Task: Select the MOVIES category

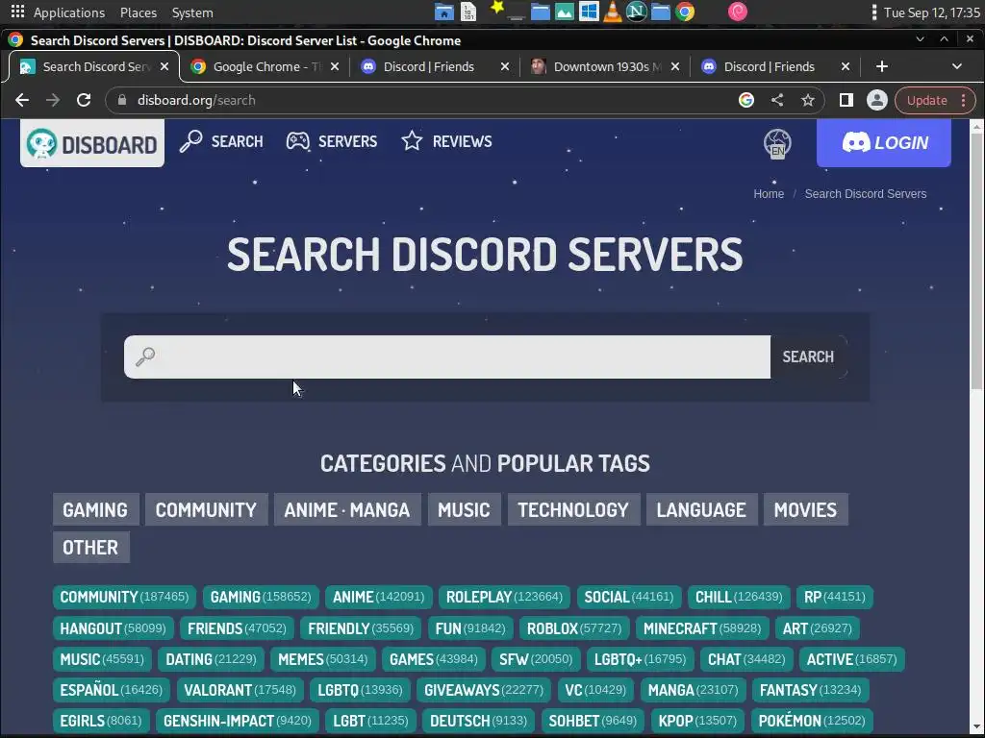Action: tap(806, 509)
